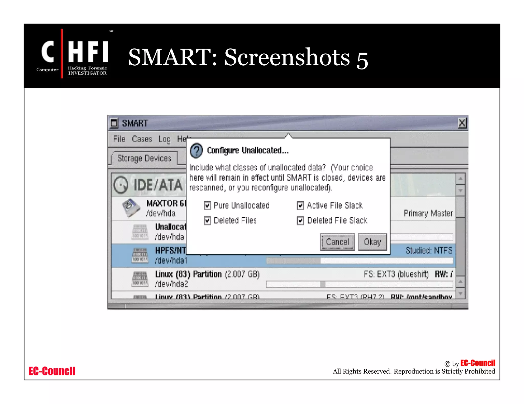Toggle the Deleted Files checkbox
This screenshot has height=404, width=524.
[x=207, y=220]
